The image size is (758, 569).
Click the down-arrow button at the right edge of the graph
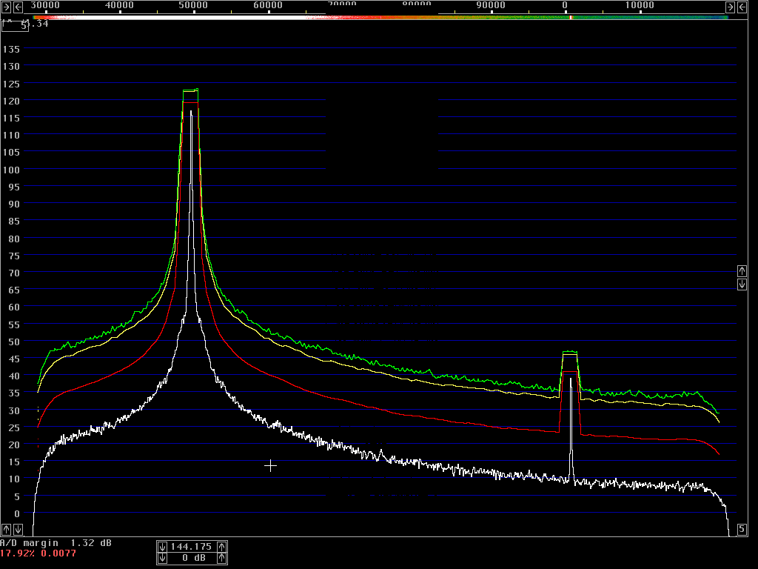coord(742,284)
